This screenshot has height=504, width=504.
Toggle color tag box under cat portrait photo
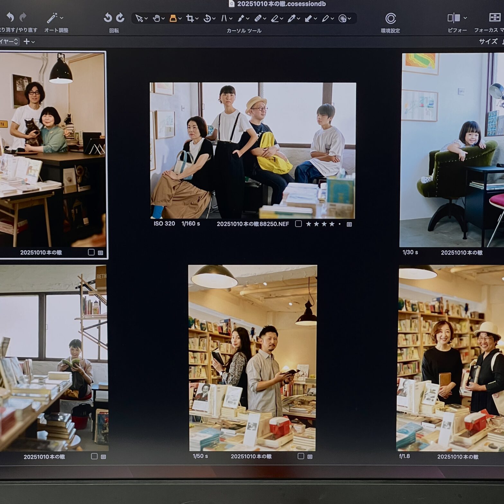click(91, 252)
